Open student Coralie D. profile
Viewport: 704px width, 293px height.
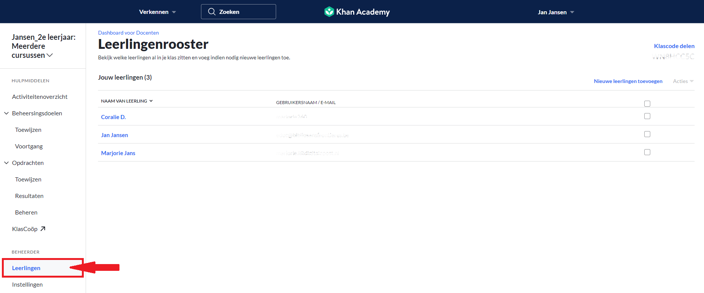point(113,117)
